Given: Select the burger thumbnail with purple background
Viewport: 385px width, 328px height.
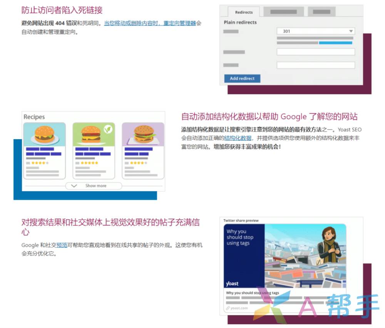Looking at the screenshot, I should 143,135.
